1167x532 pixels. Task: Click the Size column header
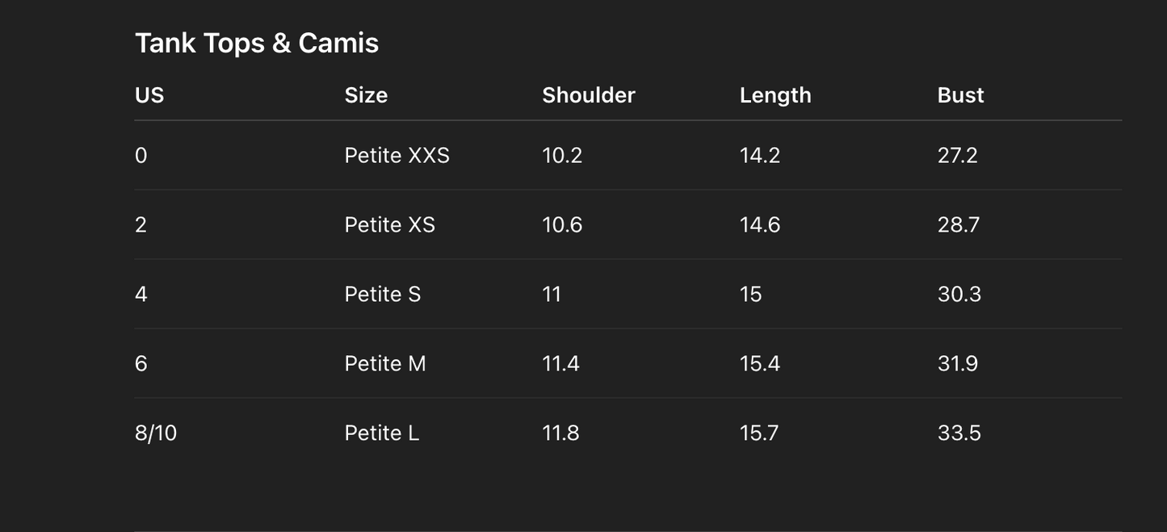[366, 95]
